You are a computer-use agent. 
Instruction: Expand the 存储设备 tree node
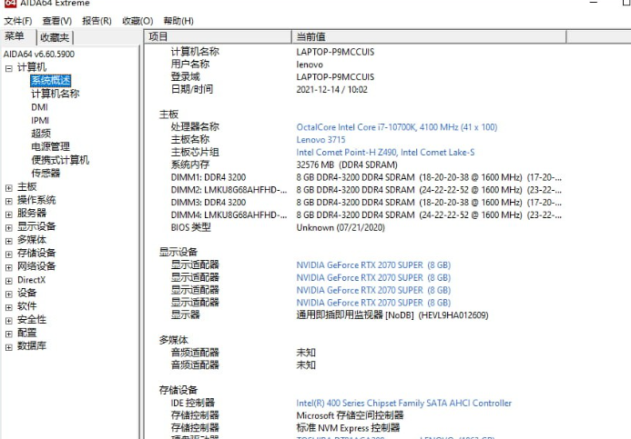point(9,254)
